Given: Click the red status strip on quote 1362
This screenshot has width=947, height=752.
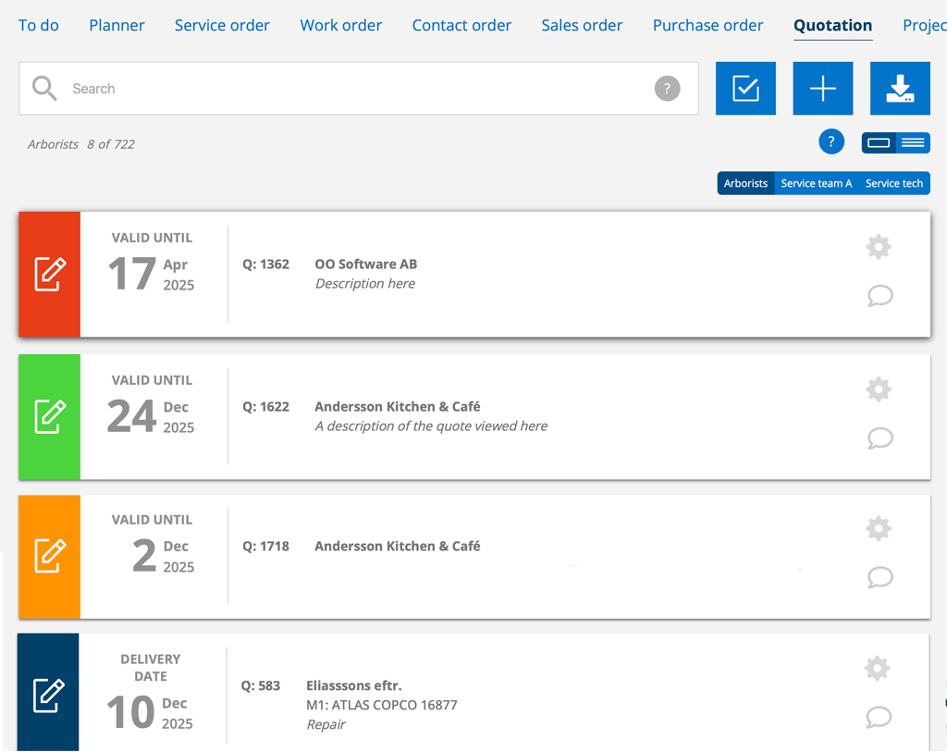Looking at the screenshot, I should [x=50, y=275].
